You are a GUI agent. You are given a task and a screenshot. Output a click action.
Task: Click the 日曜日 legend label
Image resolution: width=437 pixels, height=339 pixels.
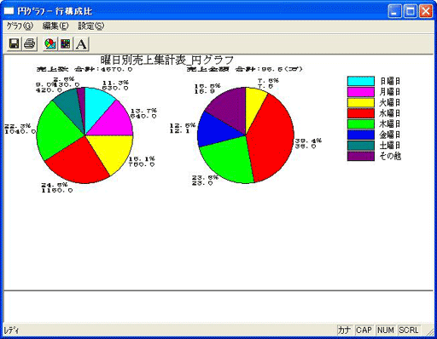click(390, 81)
